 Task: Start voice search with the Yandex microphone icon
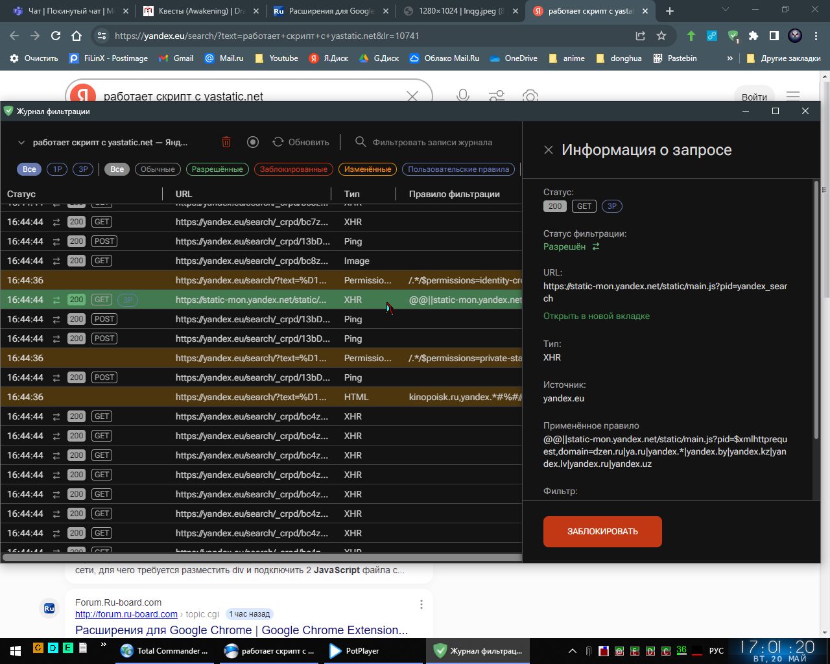(463, 97)
